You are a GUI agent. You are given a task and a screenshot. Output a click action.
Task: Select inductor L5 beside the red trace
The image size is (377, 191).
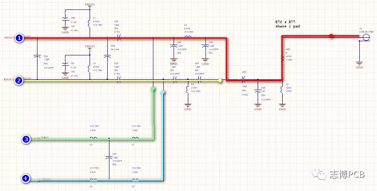[282, 89]
